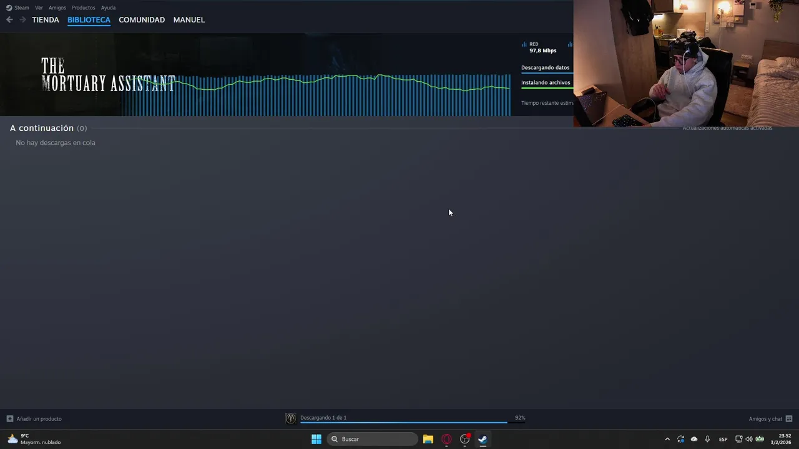The width and height of the screenshot is (799, 449).
Task: Click the RED network speed icon
Action: click(524, 44)
